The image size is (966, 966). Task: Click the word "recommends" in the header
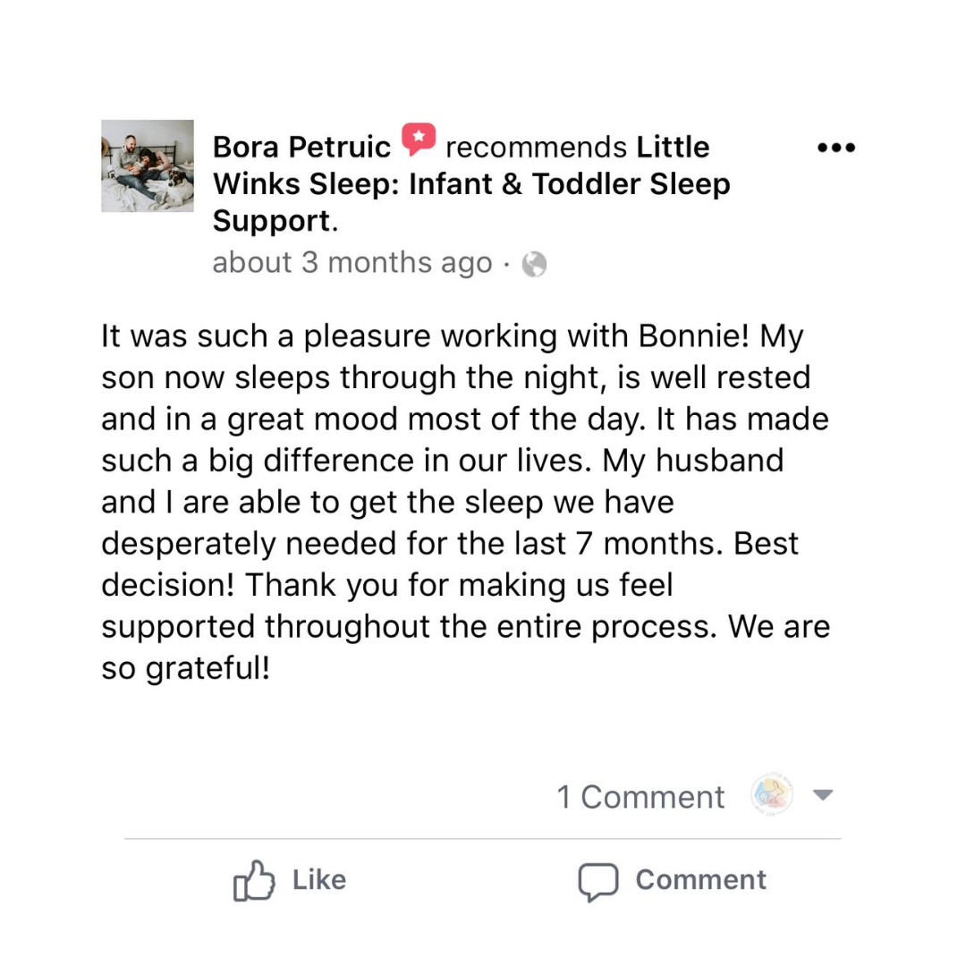coord(536,147)
